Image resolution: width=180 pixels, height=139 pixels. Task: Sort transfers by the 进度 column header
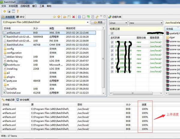click(145, 105)
